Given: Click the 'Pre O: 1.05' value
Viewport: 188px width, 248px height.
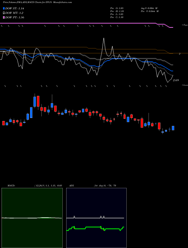Looking at the screenshot, I should (x=117, y=8).
